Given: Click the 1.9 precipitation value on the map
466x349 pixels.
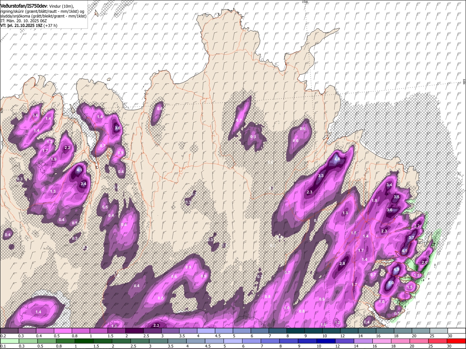Looking at the screenshot, I should [x=54, y=160].
